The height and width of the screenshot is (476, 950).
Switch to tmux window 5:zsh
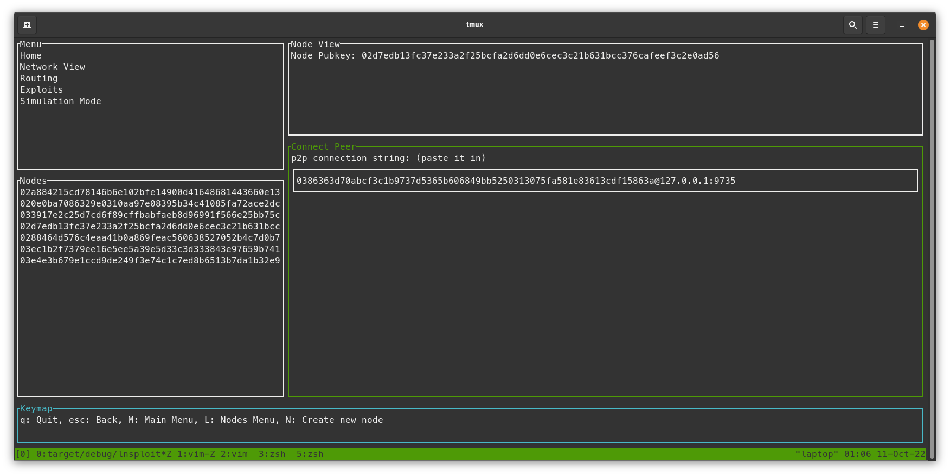click(x=310, y=454)
